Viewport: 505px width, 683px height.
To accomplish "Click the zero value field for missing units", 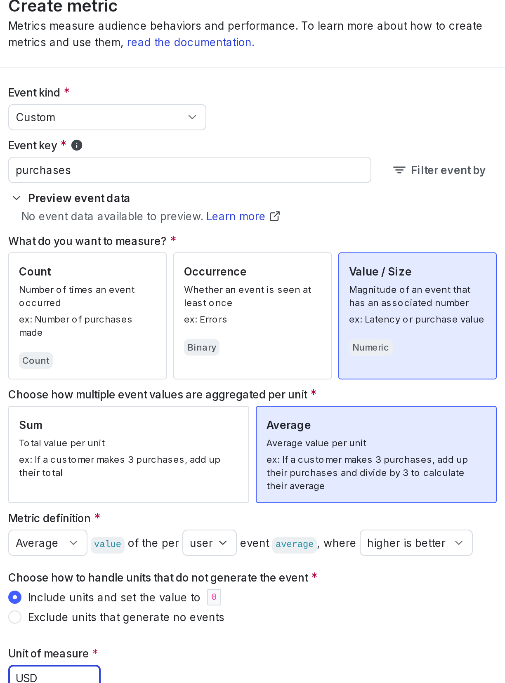I will [x=214, y=597].
